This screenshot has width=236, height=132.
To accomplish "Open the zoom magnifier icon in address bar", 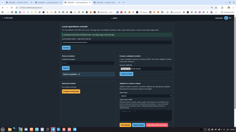I will pyautogui.click(x=212, y=8).
